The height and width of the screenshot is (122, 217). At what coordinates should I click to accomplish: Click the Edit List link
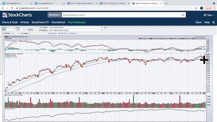pos(72,33)
